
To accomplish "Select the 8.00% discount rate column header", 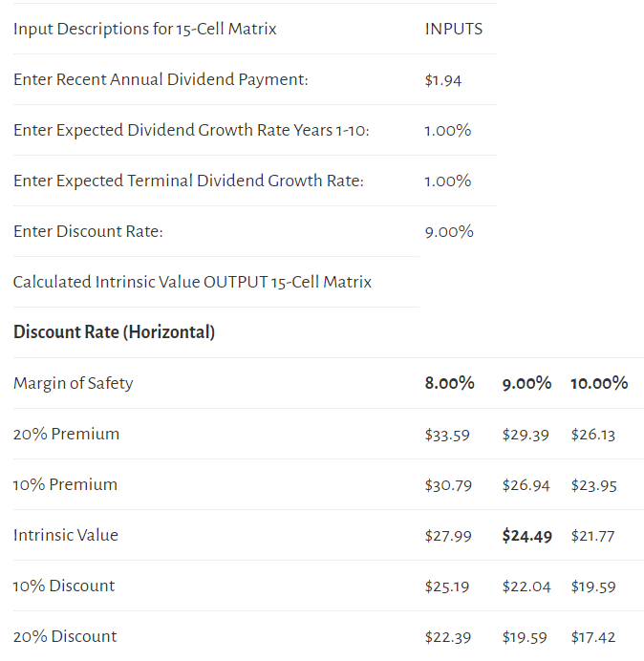I will (x=450, y=383).
